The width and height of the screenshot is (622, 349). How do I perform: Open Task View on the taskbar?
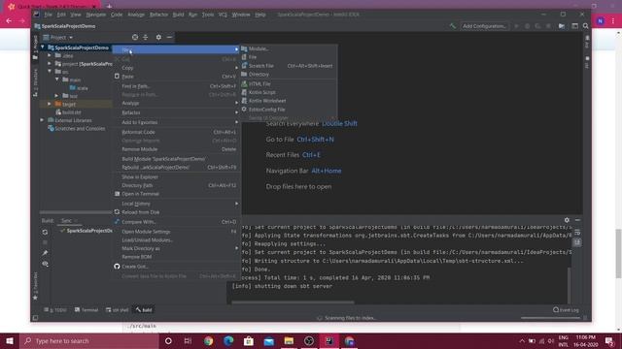tap(188, 340)
